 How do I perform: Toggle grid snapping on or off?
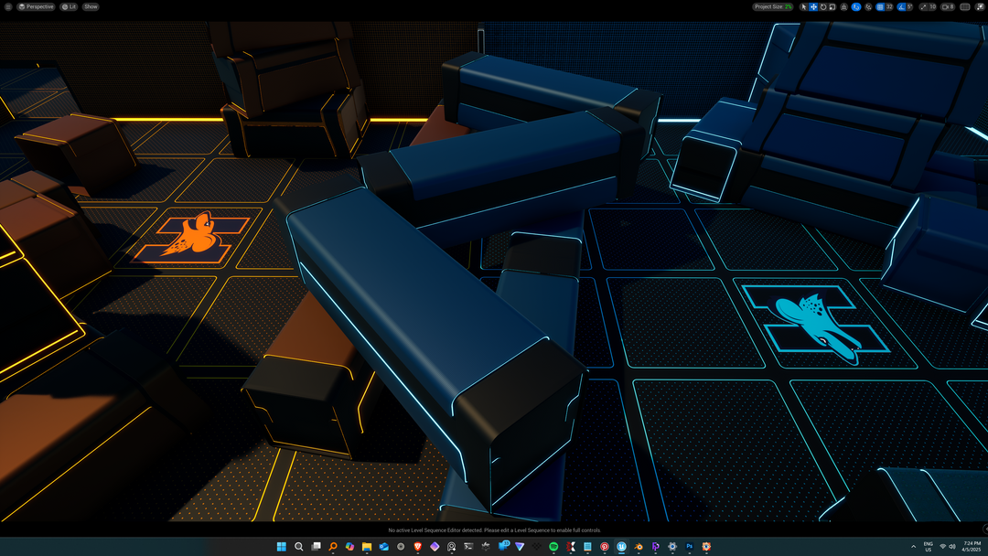(x=880, y=6)
